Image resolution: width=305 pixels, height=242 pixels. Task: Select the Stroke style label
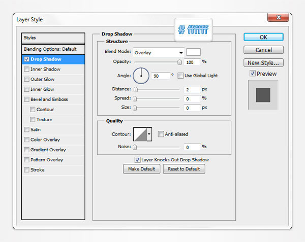37,170
